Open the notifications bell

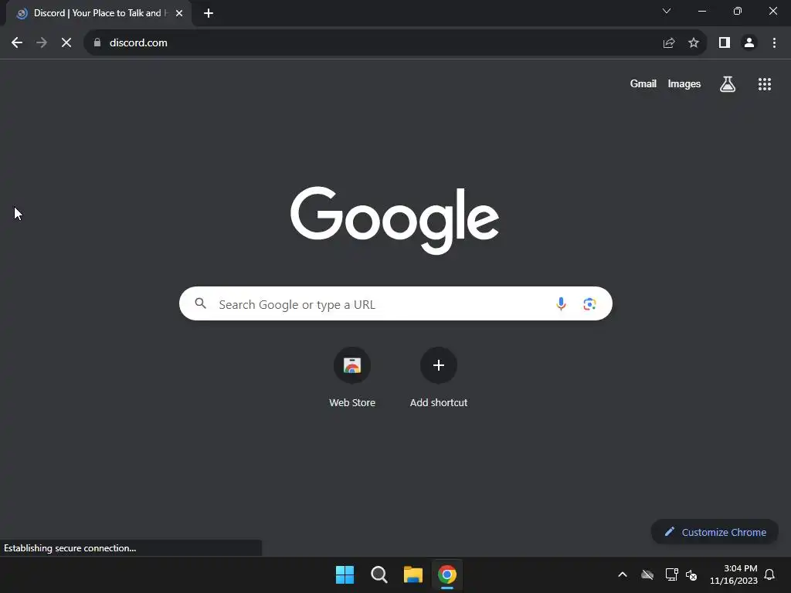[769, 574]
